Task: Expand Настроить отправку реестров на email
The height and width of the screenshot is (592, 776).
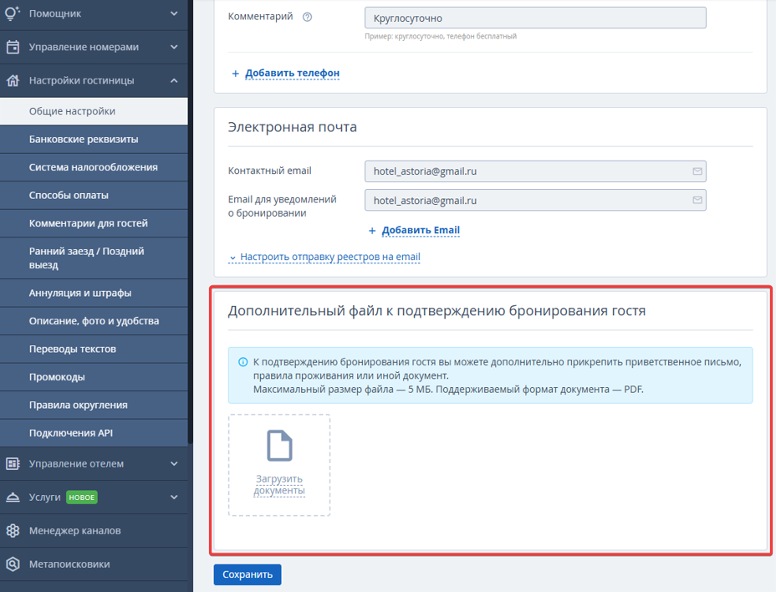Action: click(324, 257)
